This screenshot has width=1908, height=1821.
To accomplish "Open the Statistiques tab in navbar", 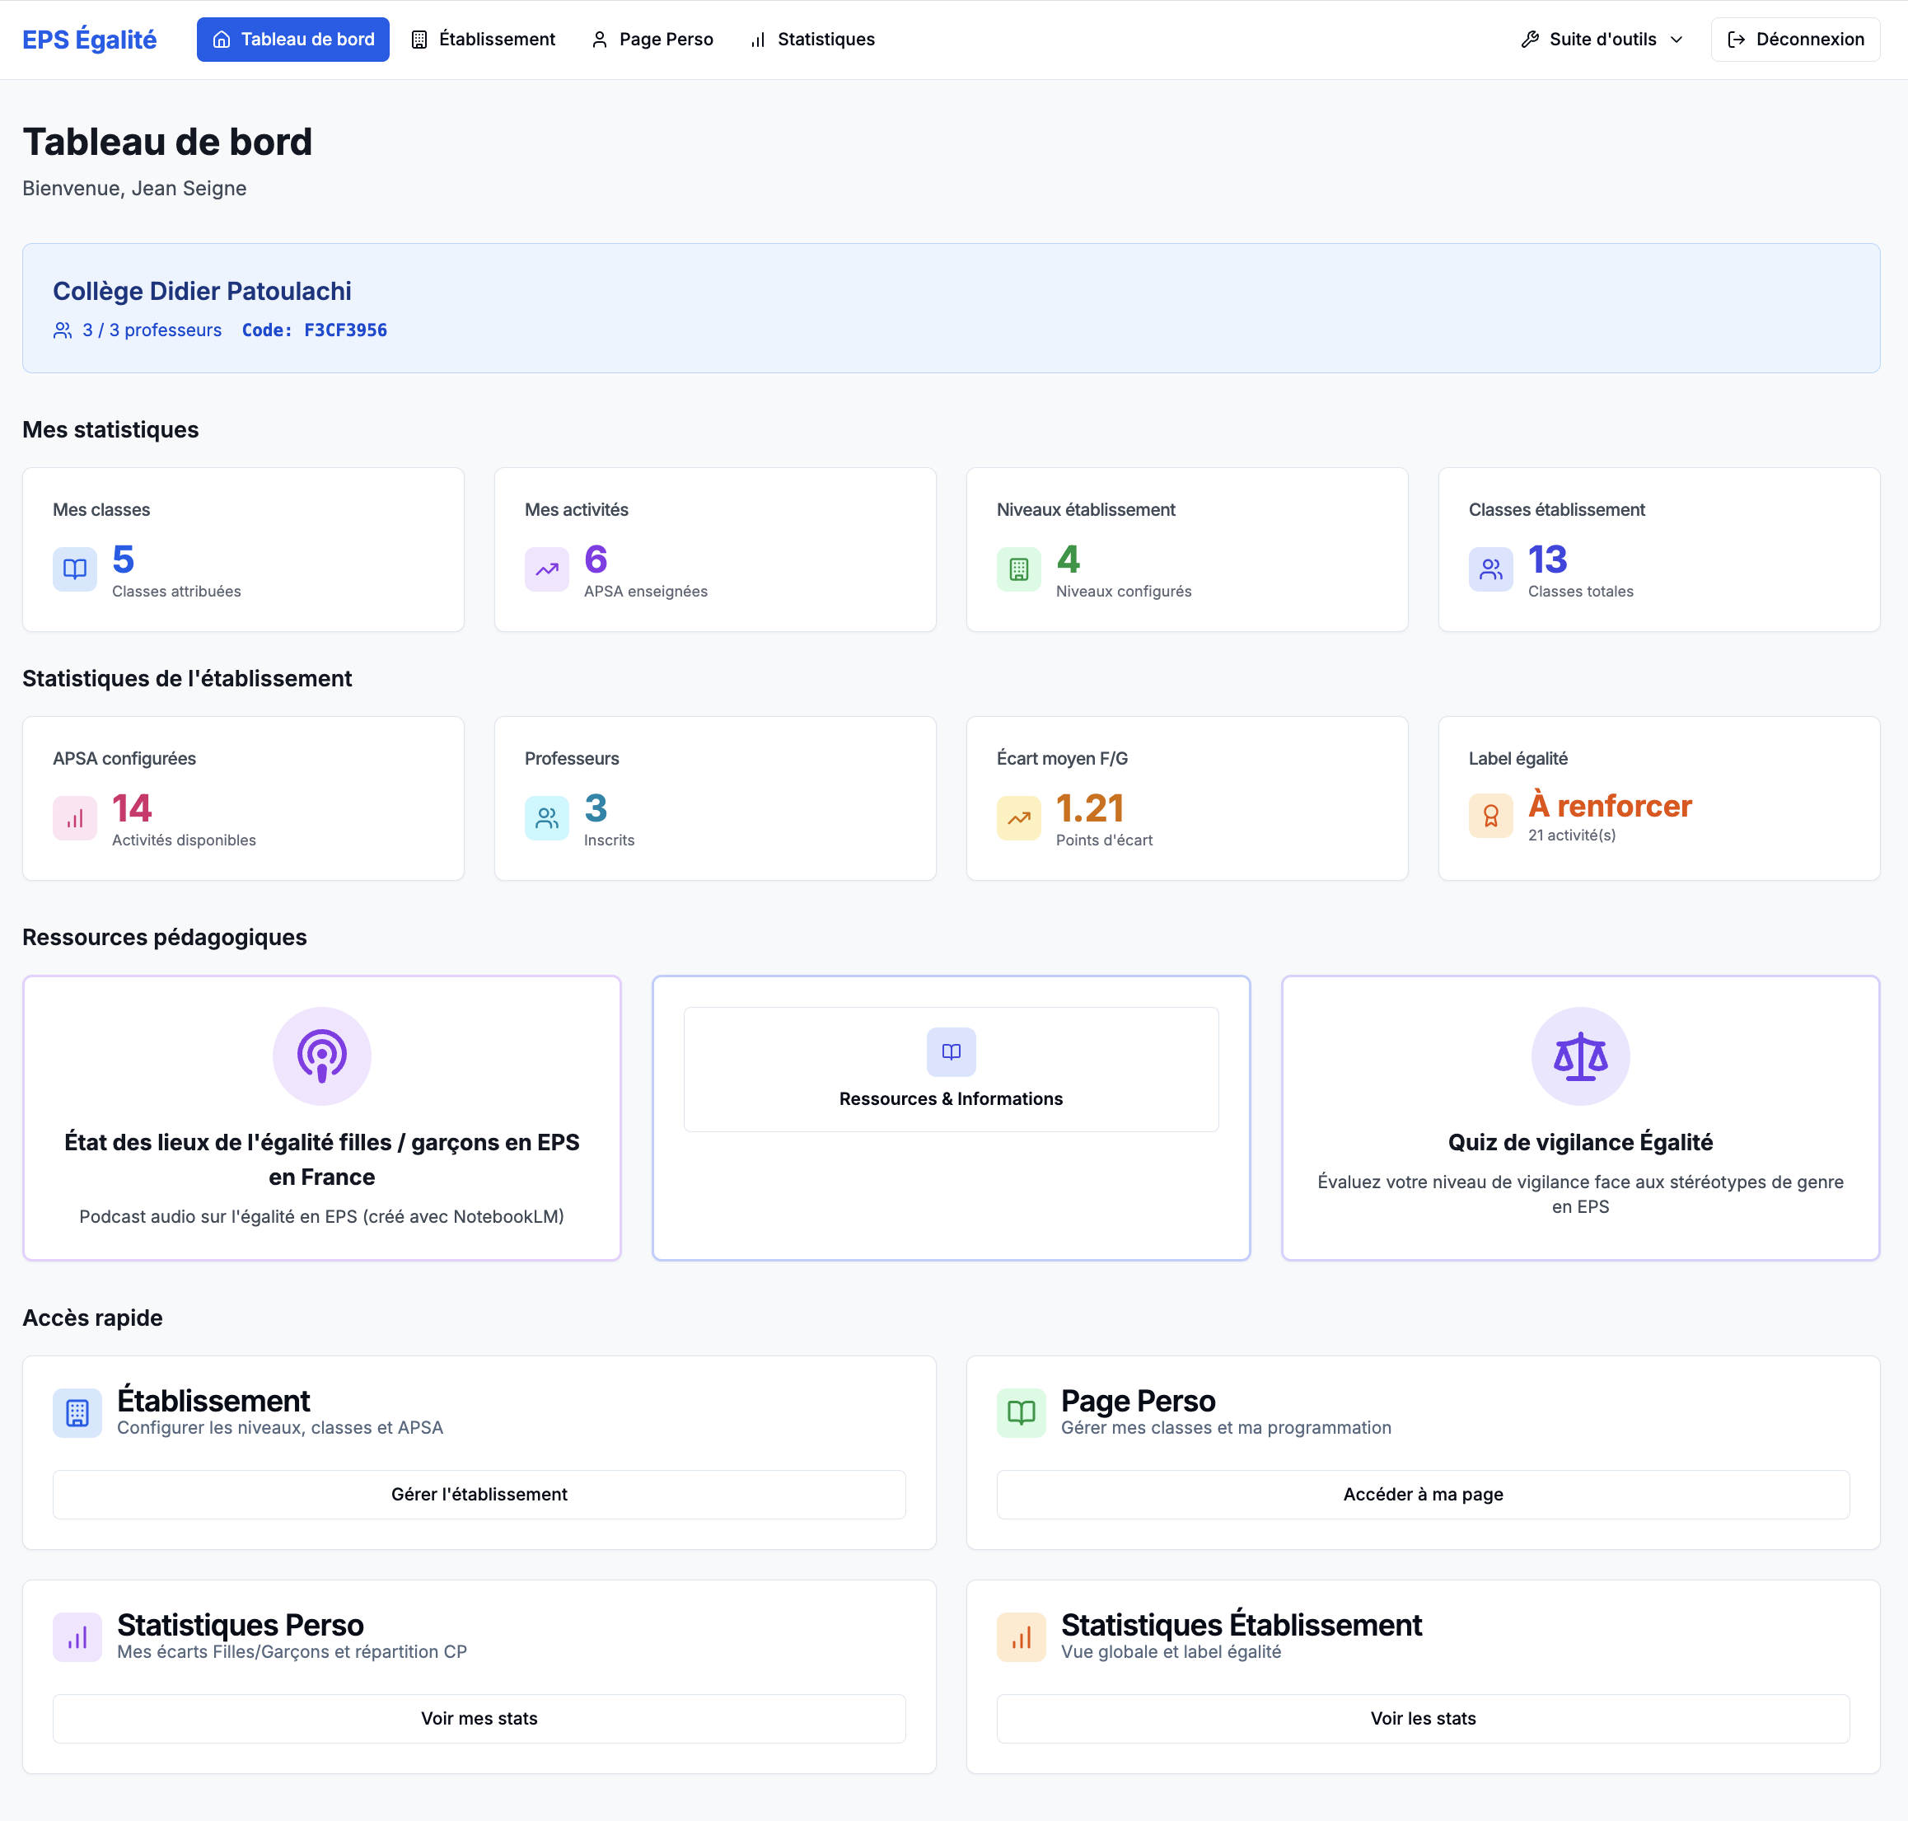I will (x=811, y=39).
